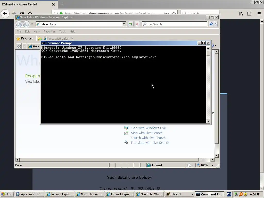Click Command Prompt scrollbar up arrow
The width and height of the screenshot is (264, 198).
pos(208,48)
